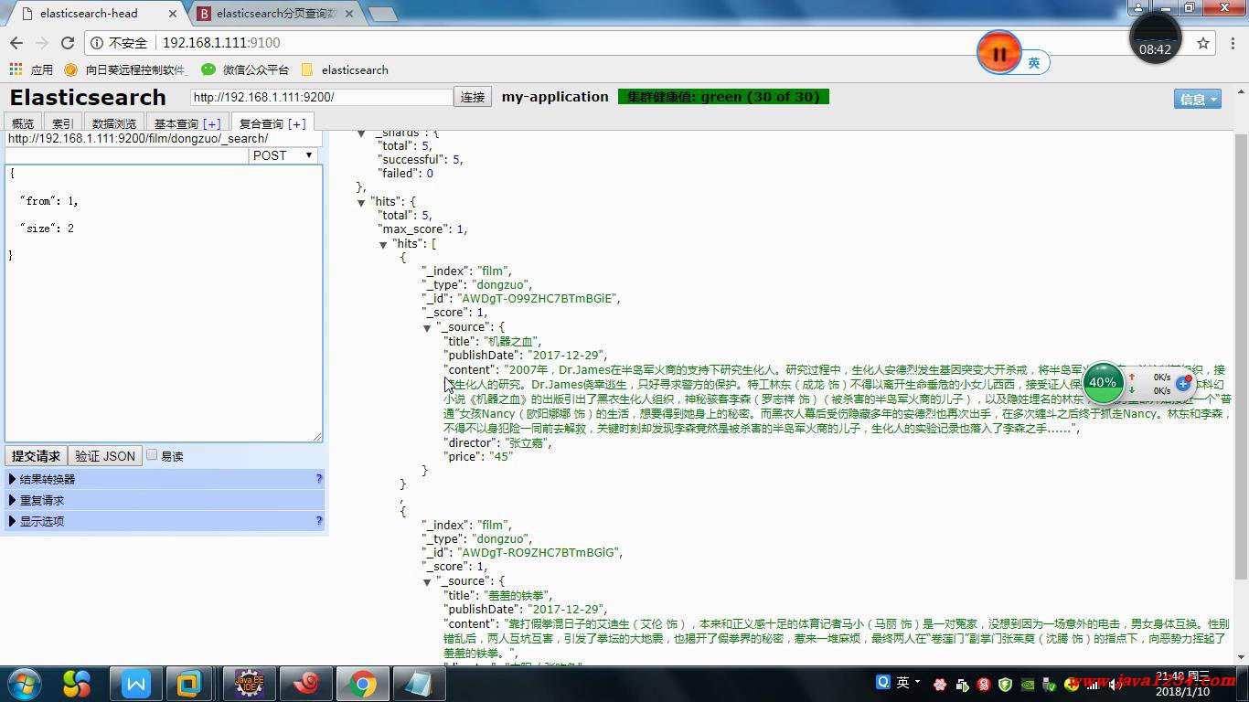1249x702 pixels.
Task: Expand the 结果转换器 section
Action: point(165,479)
